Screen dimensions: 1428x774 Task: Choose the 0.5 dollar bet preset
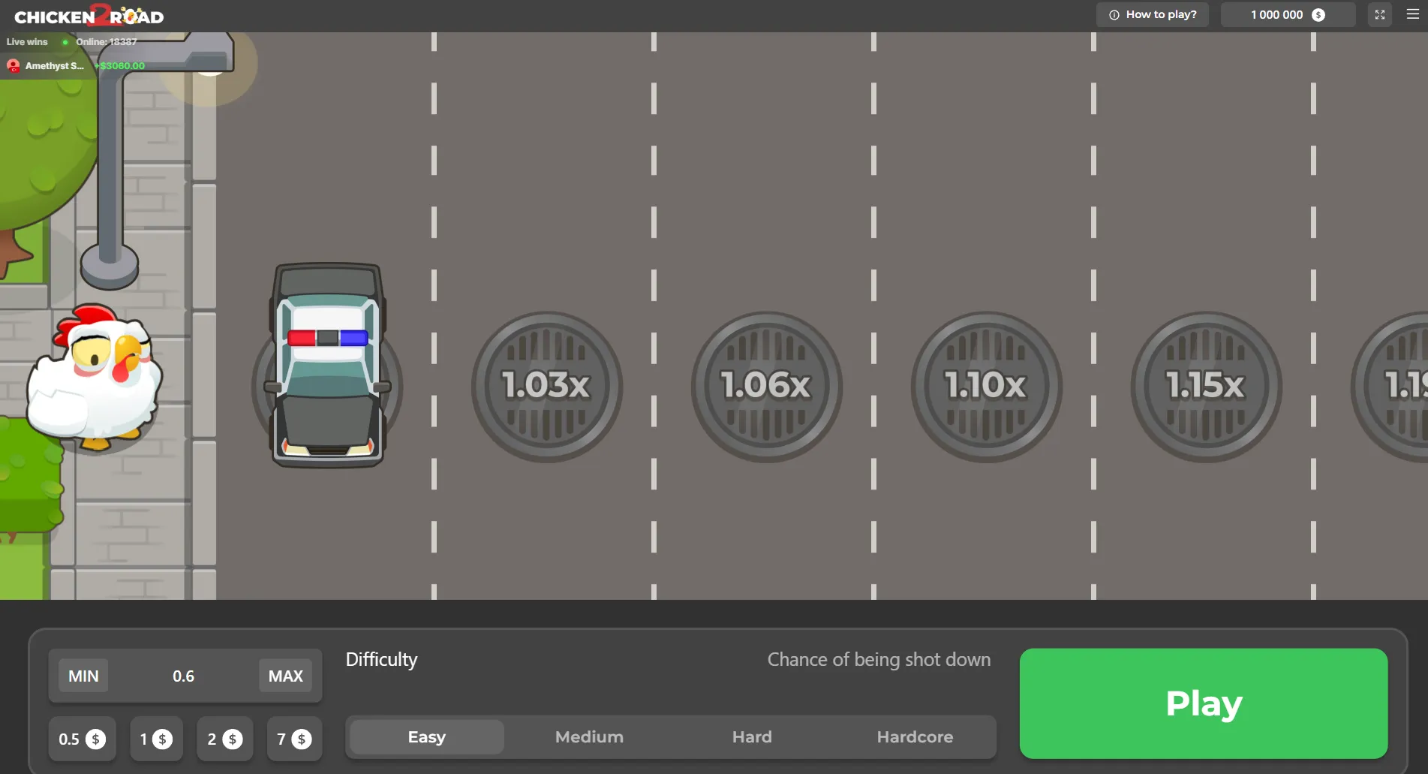(x=82, y=739)
